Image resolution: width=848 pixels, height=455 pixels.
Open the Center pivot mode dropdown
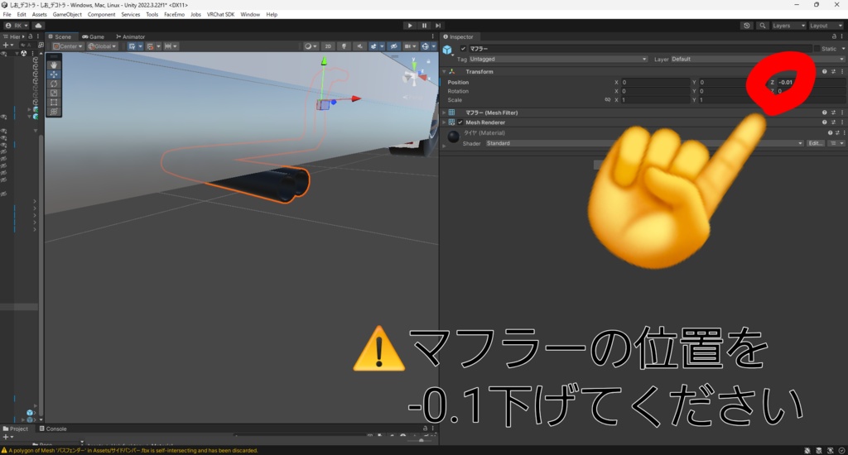[68, 46]
